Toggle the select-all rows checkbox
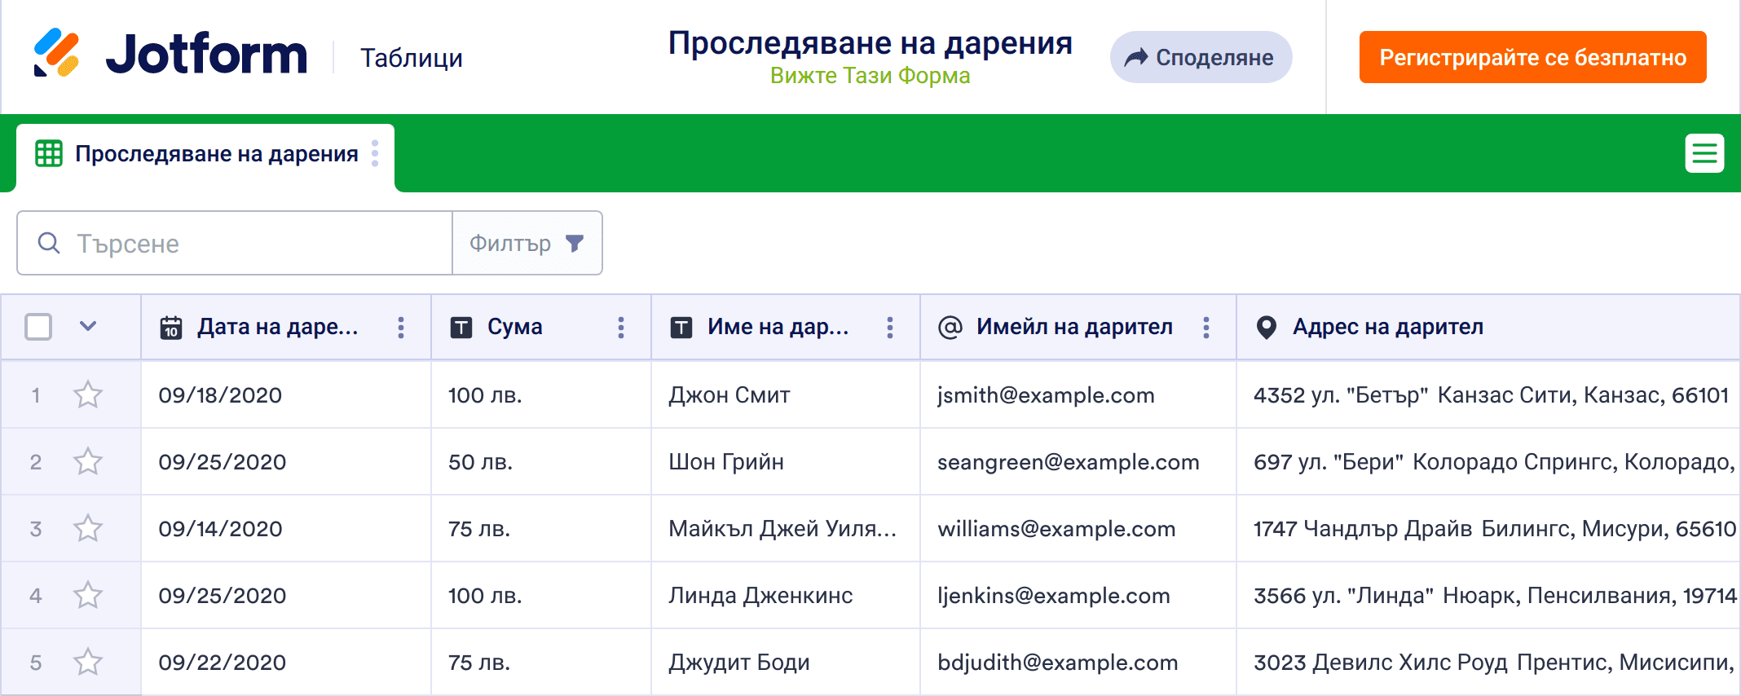 [x=38, y=327]
